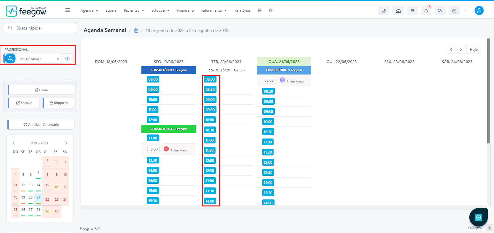Viewport: 494px width, 233px height.
Task: Click the sad face status icon
Action: pyautogui.click(x=166, y=149)
